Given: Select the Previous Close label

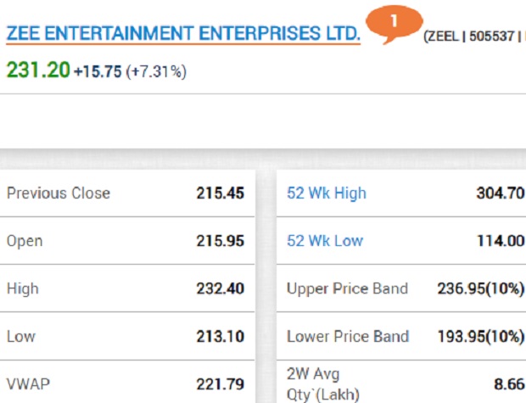Looking at the screenshot, I should coord(59,193).
